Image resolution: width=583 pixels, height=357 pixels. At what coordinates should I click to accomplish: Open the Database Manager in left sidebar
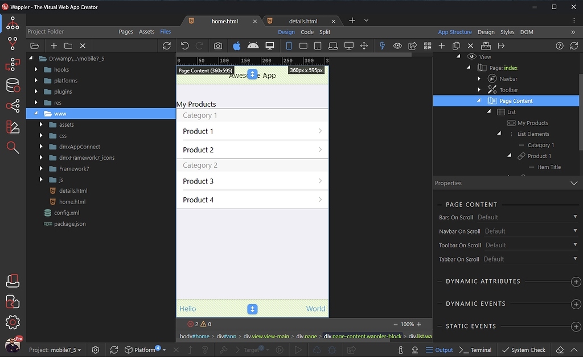point(13,85)
